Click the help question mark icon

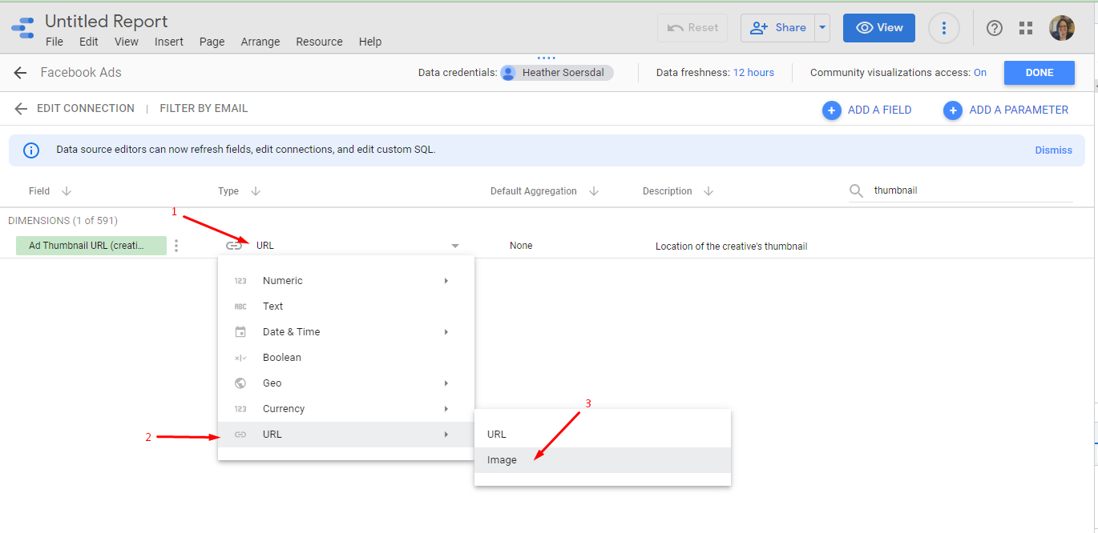pyautogui.click(x=995, y=28)
